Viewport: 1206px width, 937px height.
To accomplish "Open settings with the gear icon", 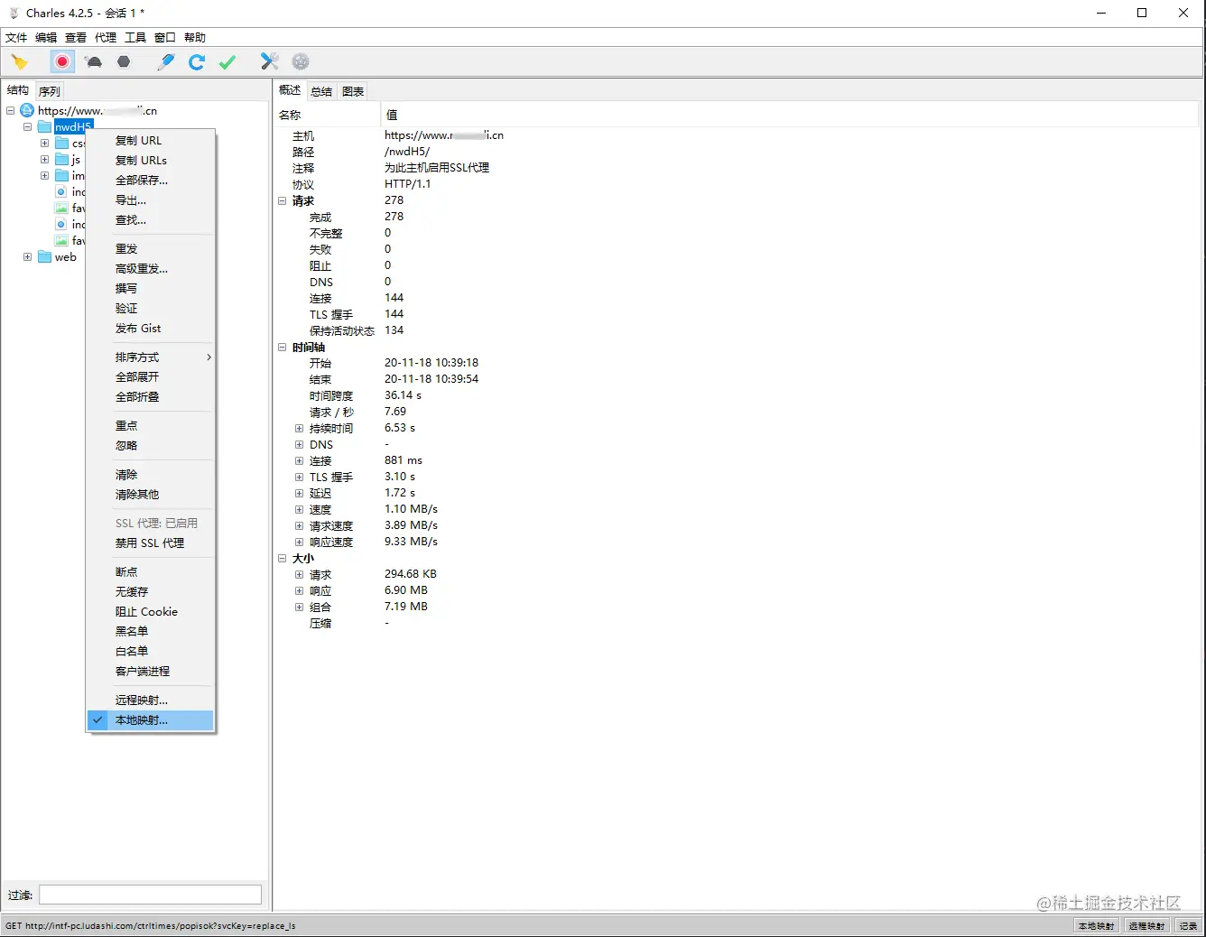I will coord(301,61).
